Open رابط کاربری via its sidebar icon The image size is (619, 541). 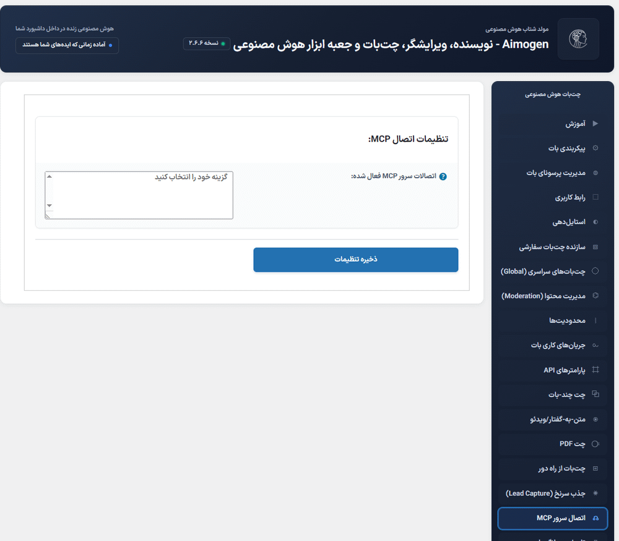(x=595, y=197)
